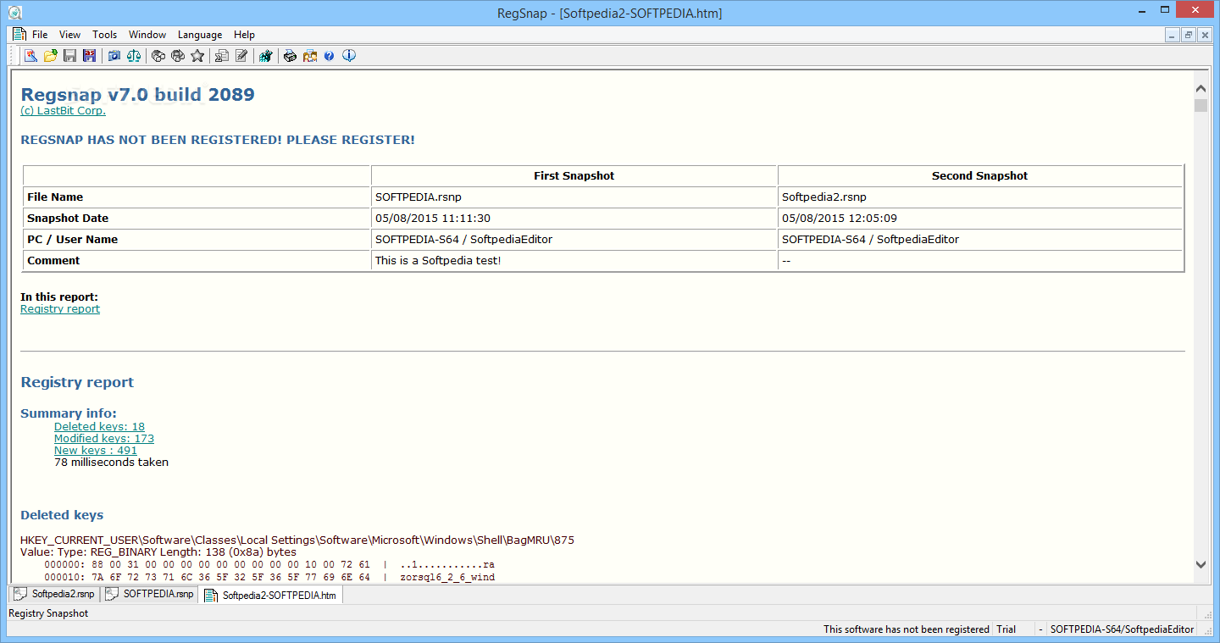Click the document properties toolbar icon
Viewport: 1220px width, 643px height.
click(222, 56)
